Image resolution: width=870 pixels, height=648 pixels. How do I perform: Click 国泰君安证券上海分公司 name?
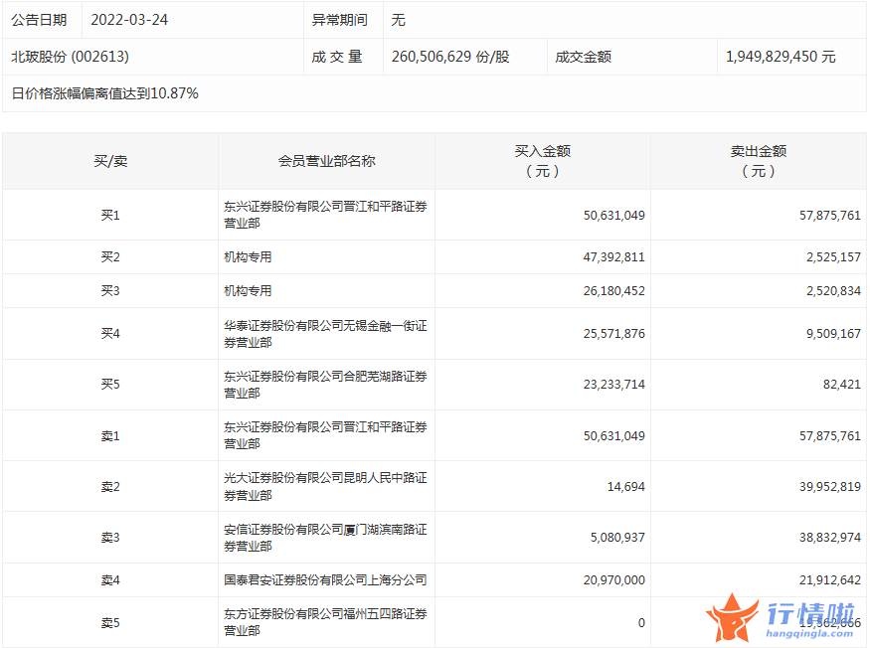tap(325, 579)
